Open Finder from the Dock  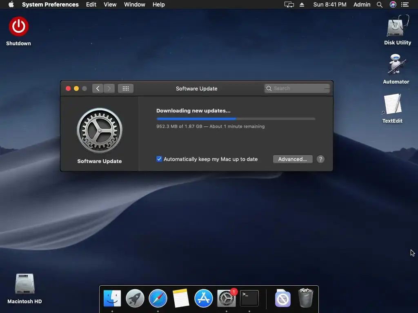(x=112, y=298)
